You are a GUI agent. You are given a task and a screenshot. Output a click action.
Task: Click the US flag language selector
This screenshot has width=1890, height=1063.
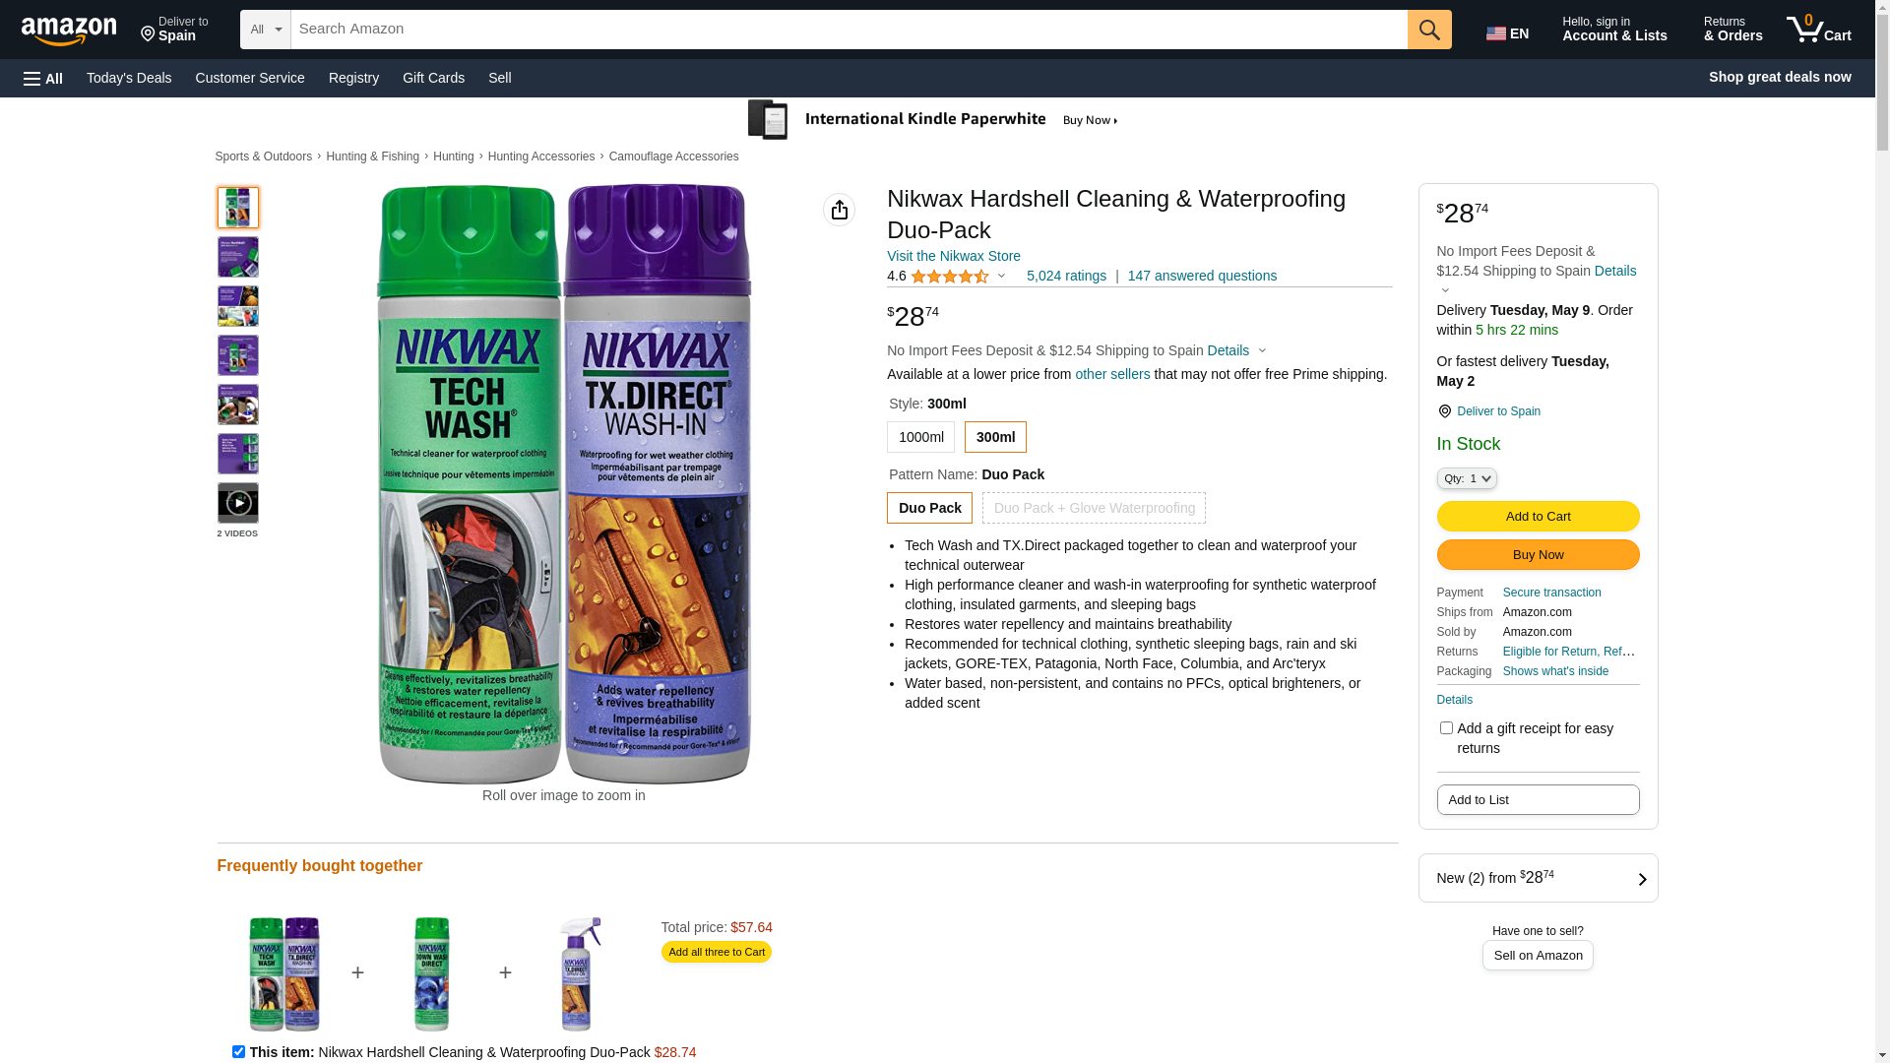(x=1506, y=33)
